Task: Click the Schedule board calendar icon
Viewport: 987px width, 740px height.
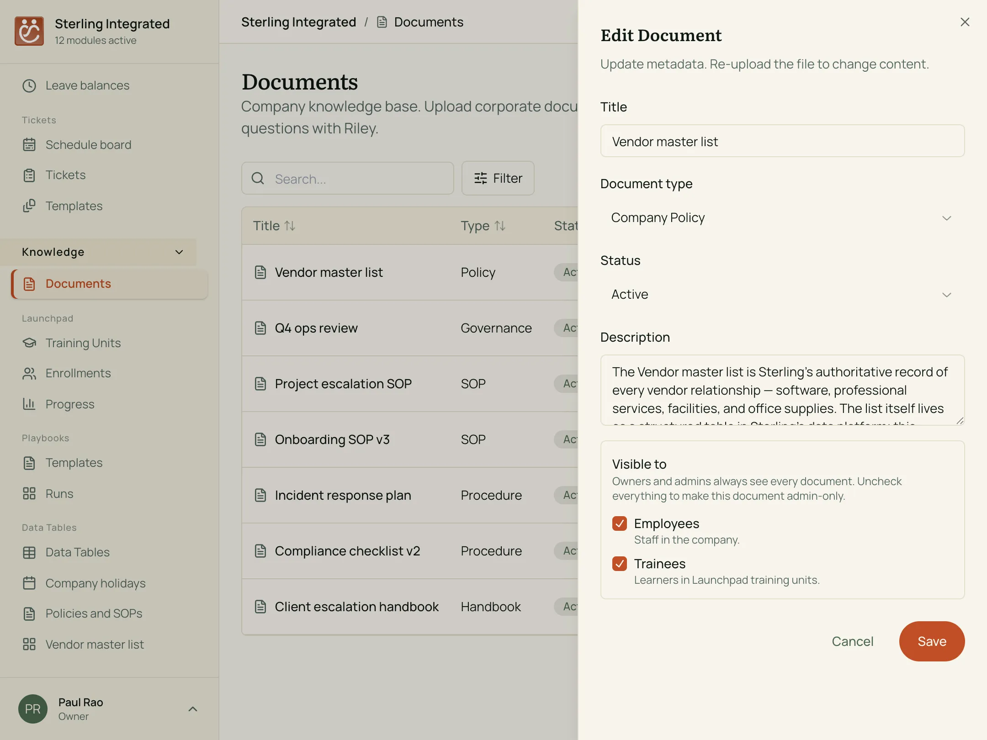Action: [29, 145]
